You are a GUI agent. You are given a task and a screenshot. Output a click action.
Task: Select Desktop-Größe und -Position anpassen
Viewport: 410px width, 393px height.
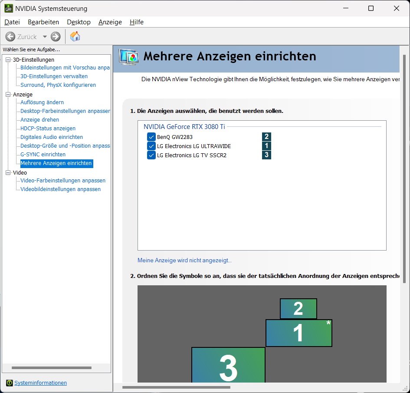click(x=65, y=146)
